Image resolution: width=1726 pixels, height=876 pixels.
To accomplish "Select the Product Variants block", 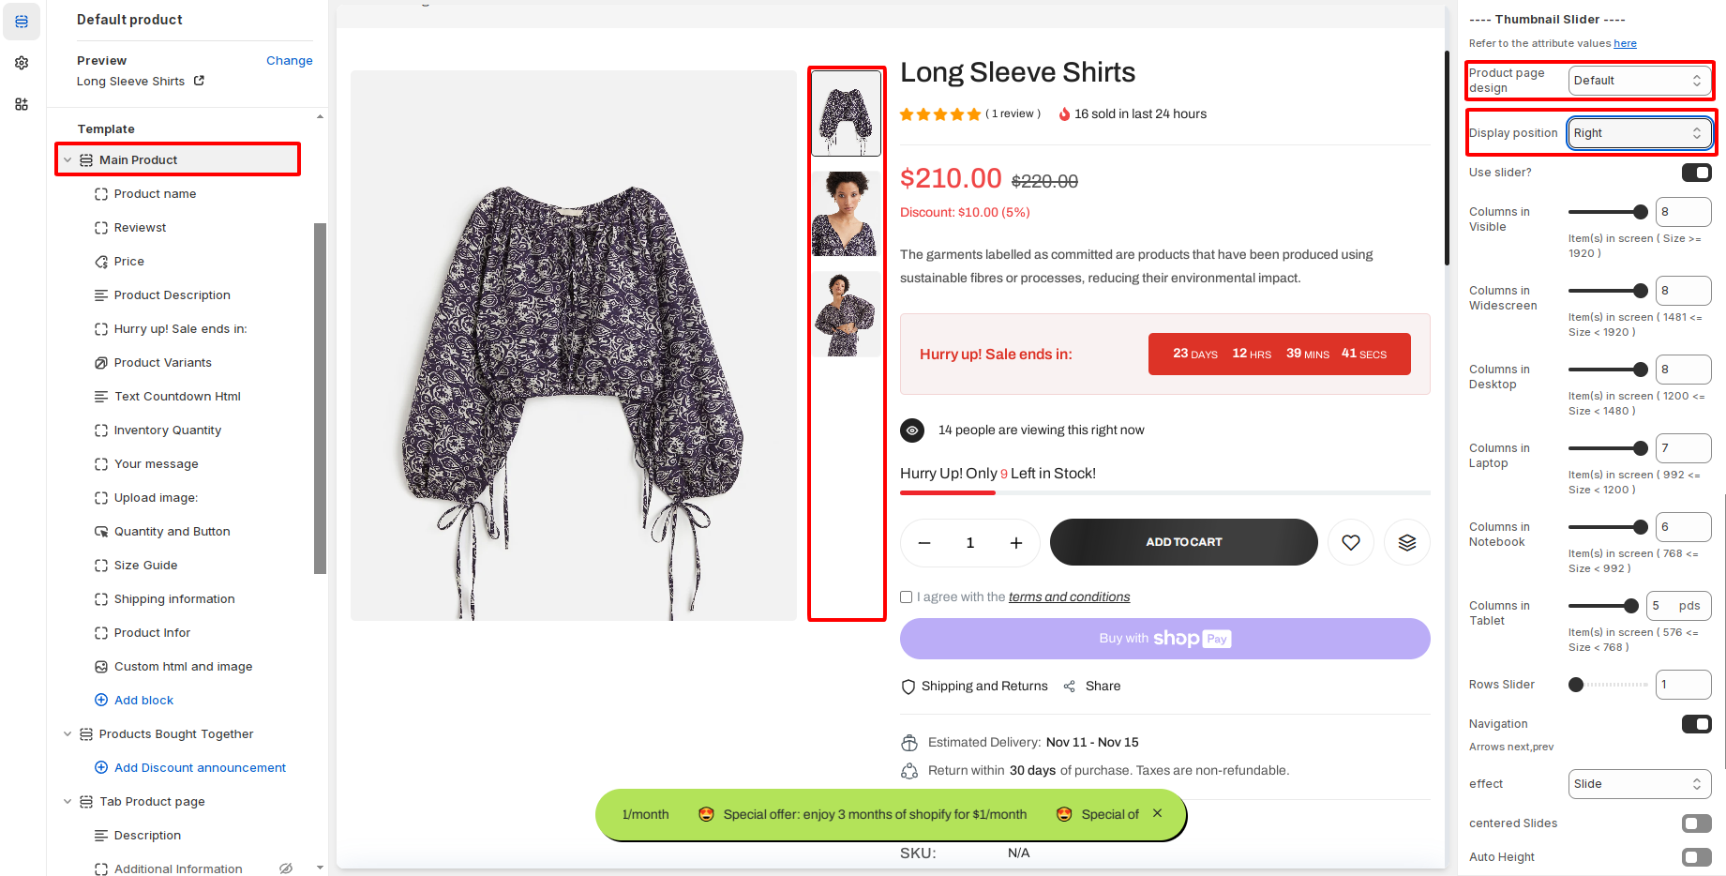I will coord(162,363).
